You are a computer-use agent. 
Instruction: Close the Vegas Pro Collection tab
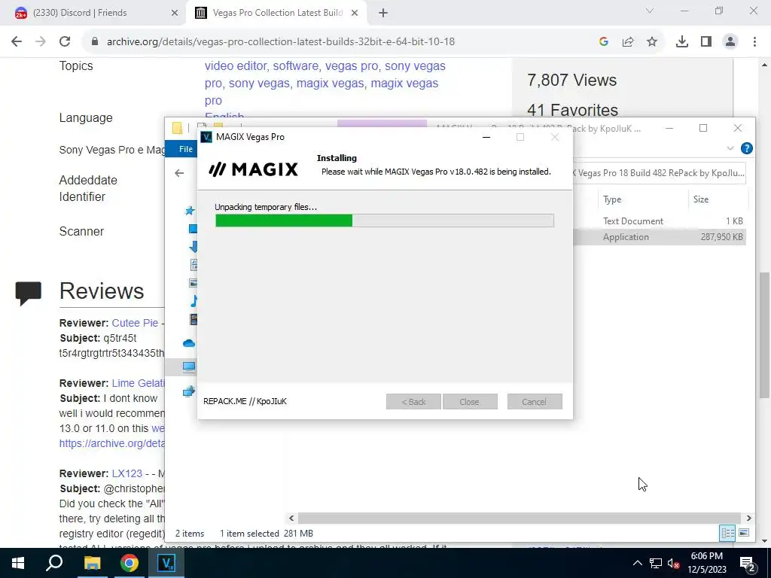point(355,13)
